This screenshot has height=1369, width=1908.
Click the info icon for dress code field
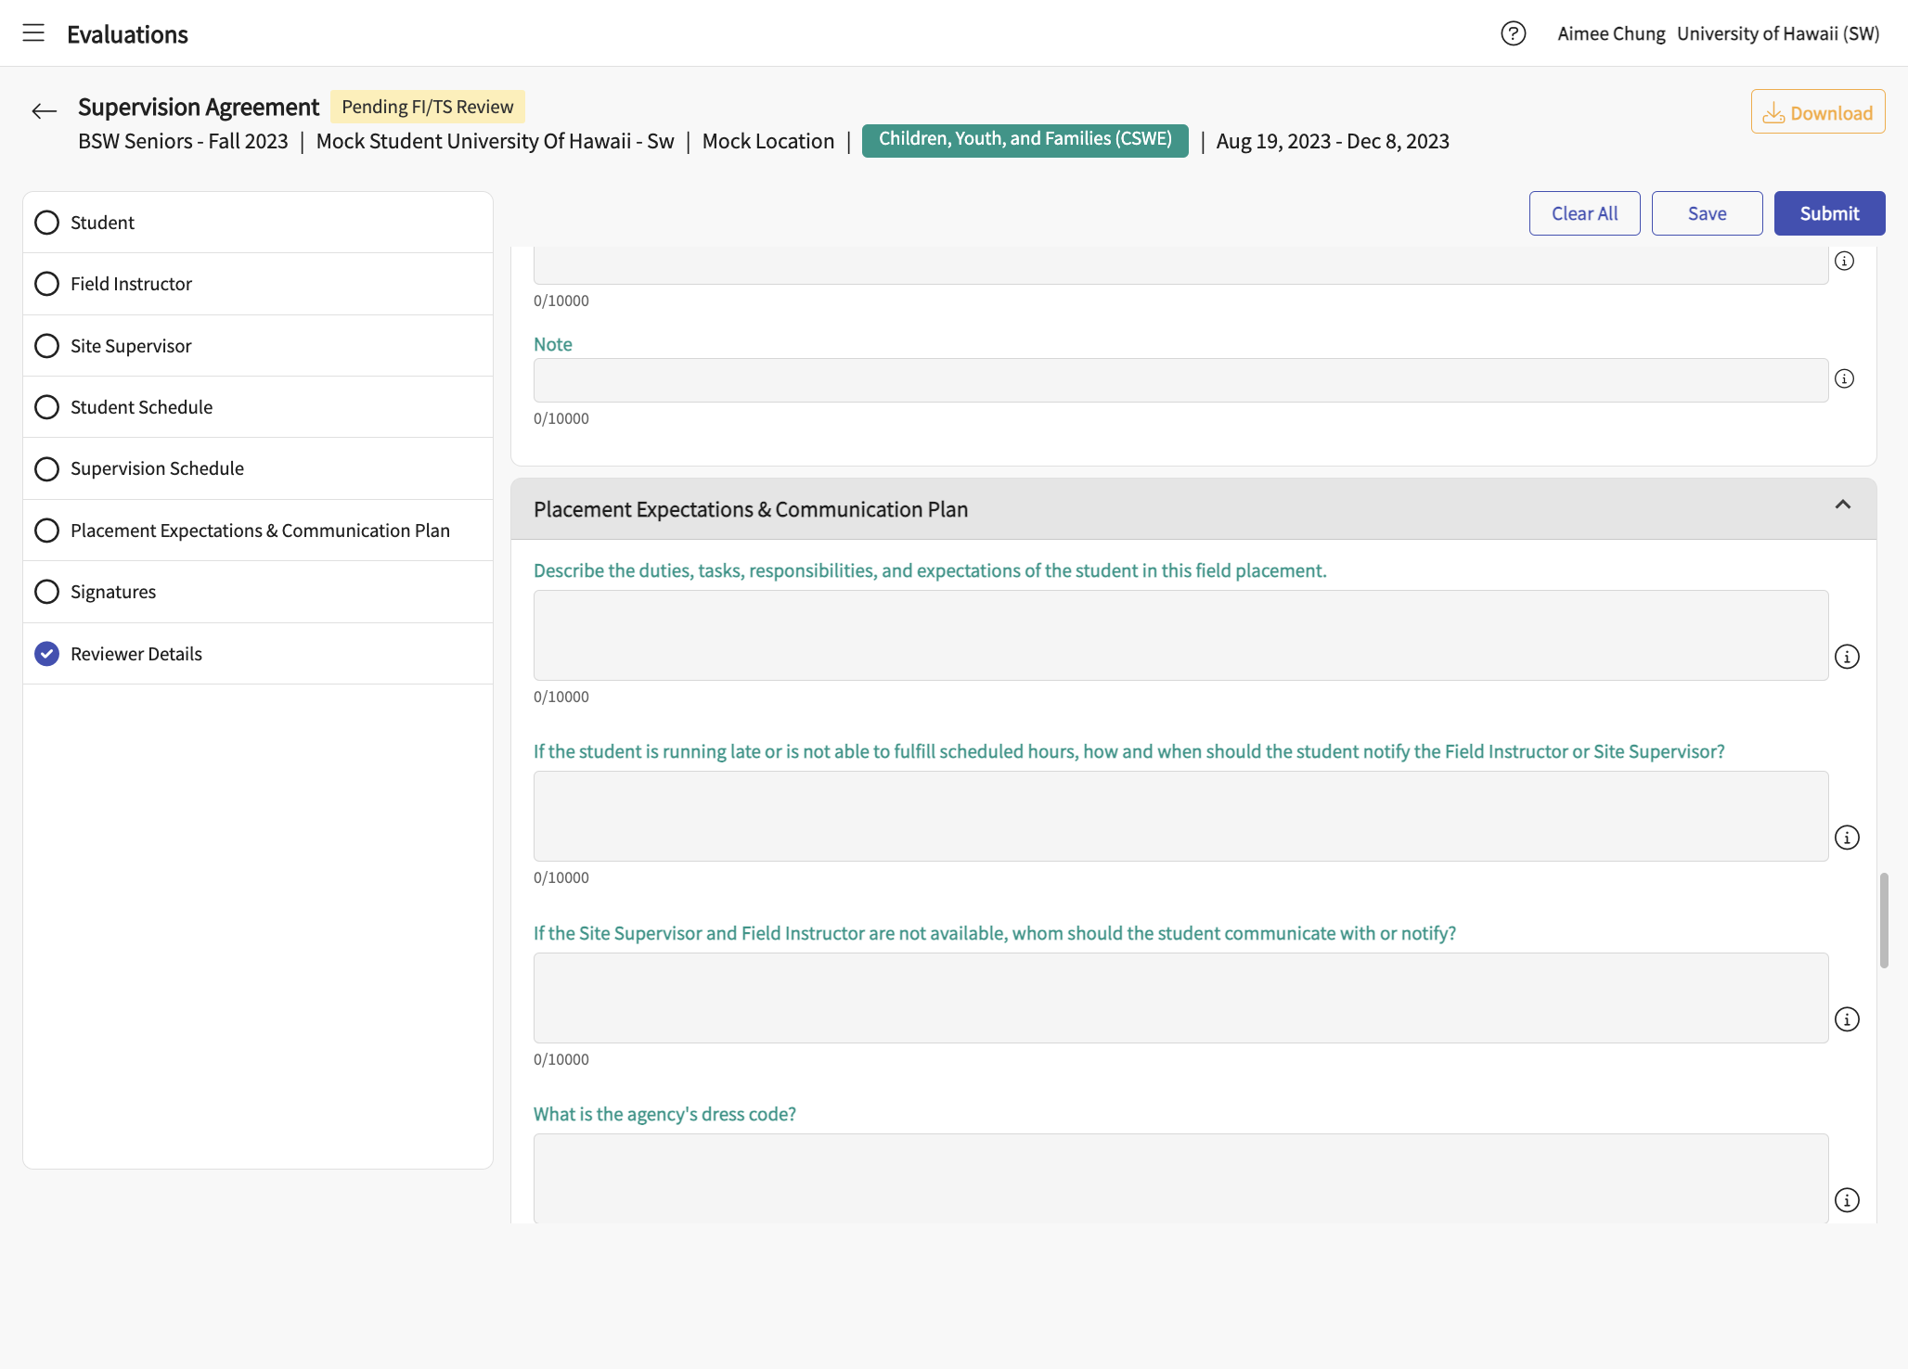pos(1848,1200)
